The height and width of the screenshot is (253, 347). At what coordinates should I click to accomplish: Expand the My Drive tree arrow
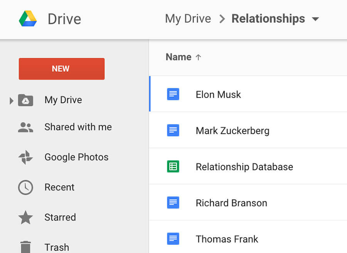coord(12,101)
